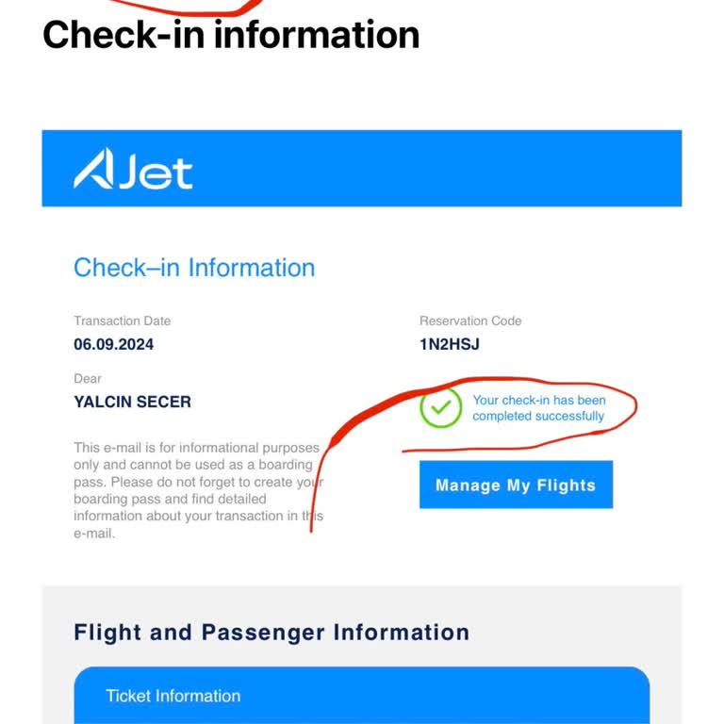Click the Dear greeting label
The height and width of the screenshot is (724, 724).
pos(88,379)
